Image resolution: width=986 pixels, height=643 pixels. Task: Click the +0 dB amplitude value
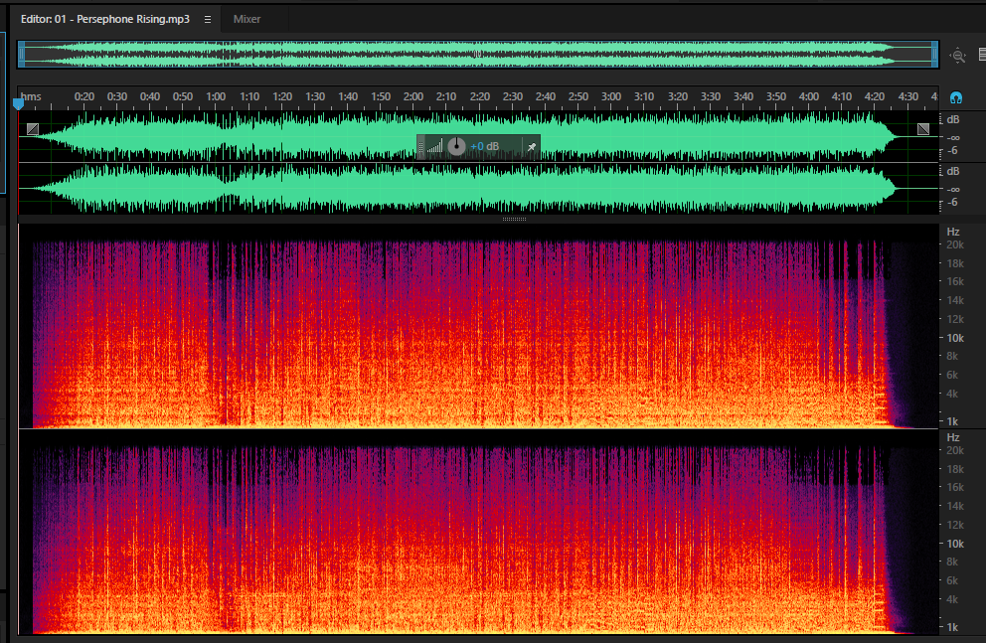click(x=484, y=146)
